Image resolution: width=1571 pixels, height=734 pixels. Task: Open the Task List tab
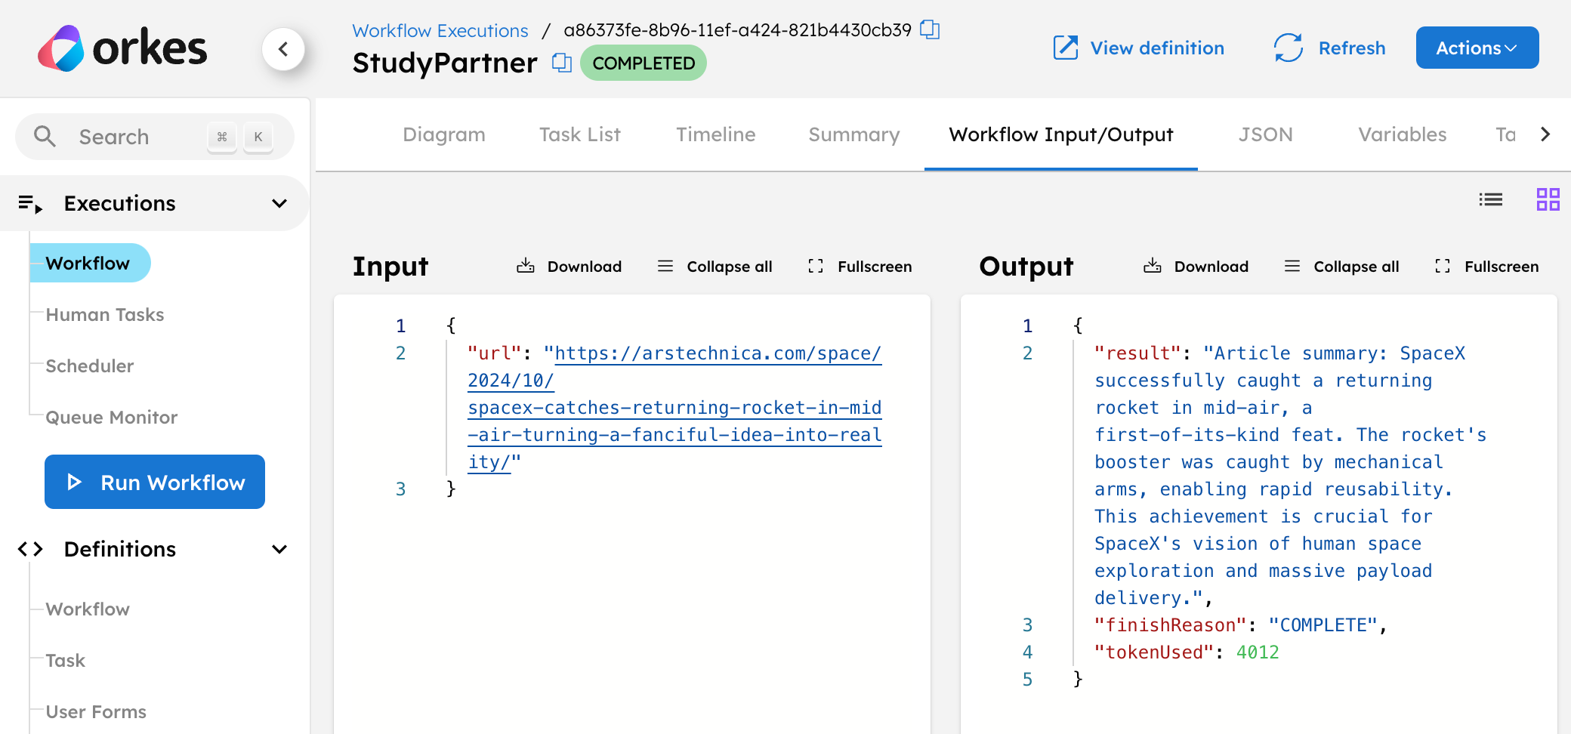[x=579, y=134]
